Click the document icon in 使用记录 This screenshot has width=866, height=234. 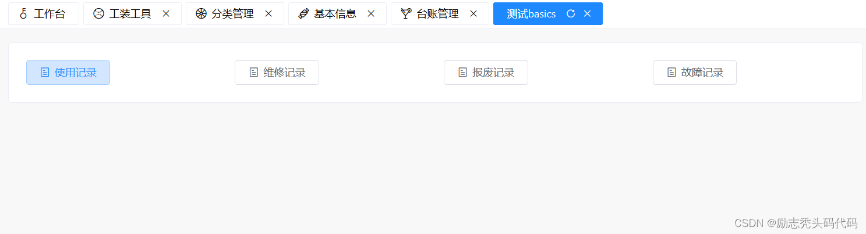click(45, 73)
